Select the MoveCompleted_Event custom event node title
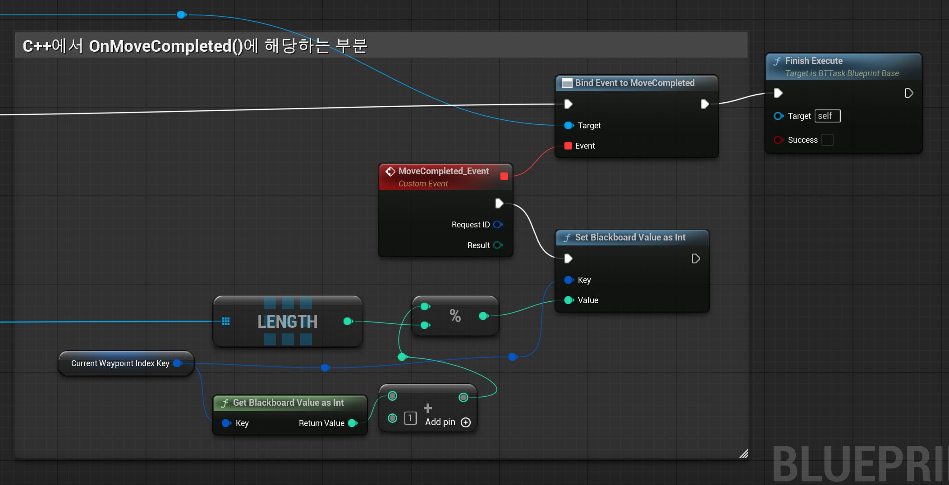This screenshot has height=485, width=949. [444, 171]
